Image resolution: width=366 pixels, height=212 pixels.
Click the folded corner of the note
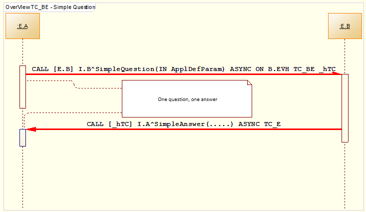coord(249,84)
